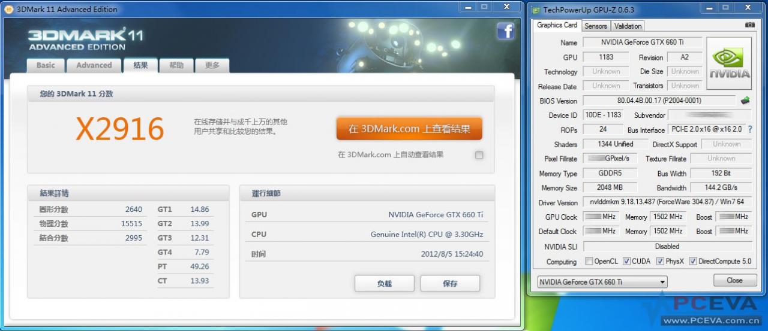Click the GT4 value 7.79

(x=202, y=253)
